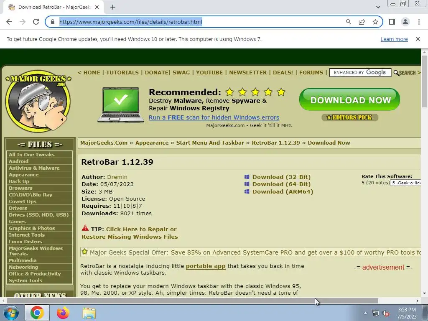
Task: Click the padlock site info icon
Action: 53,22
